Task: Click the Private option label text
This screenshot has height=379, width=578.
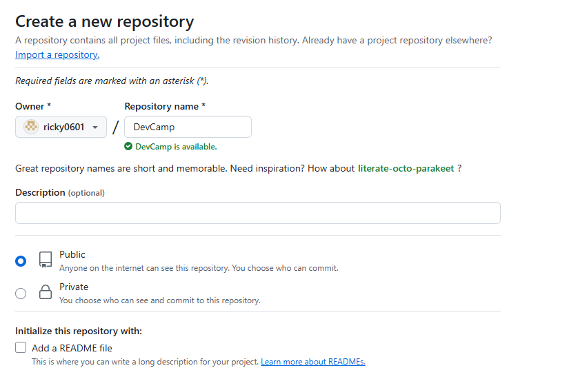Action: coord(74,287)
